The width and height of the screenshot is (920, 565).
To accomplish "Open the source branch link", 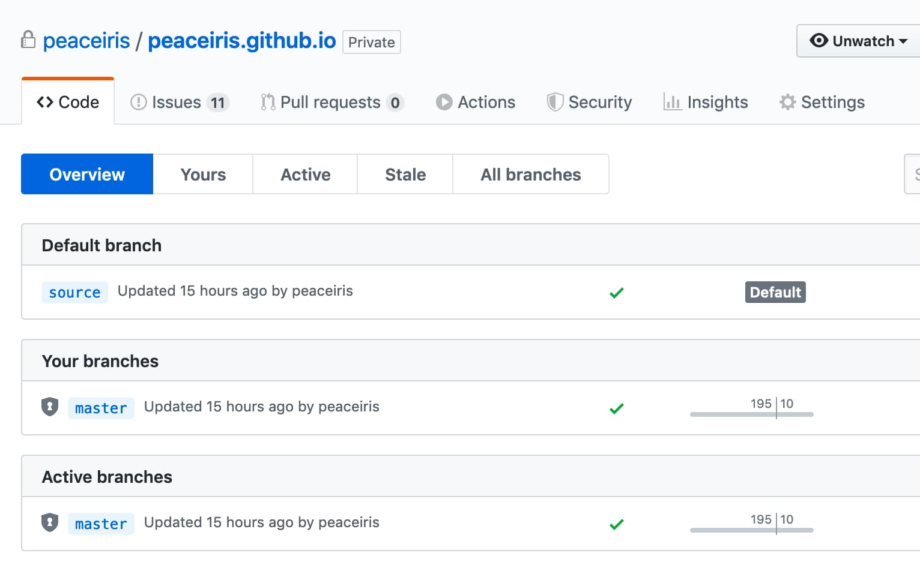I will click(x=74, y=292).
